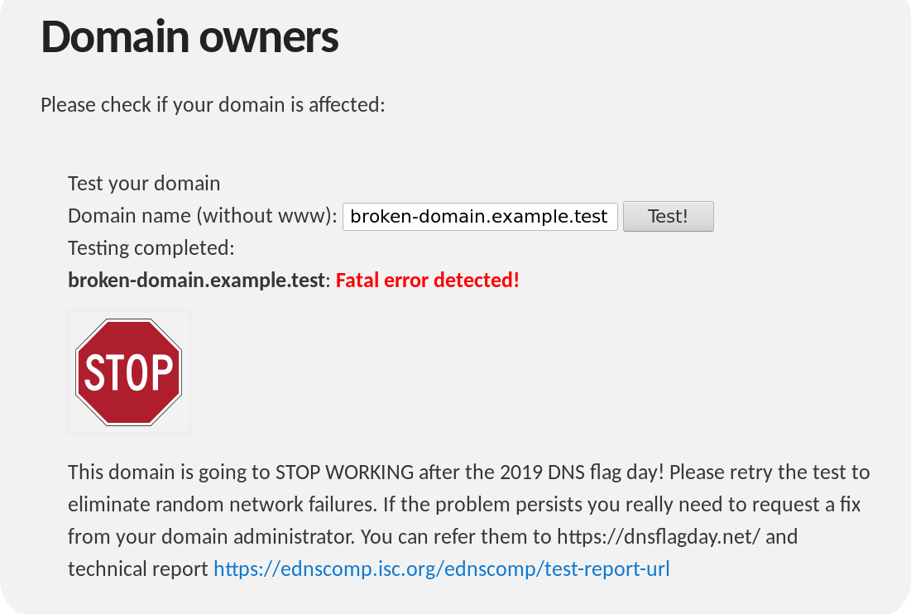Click the red STOP sign image
Image resolution: width=911 pixels, height=614 pixels.
coord(128,372)
